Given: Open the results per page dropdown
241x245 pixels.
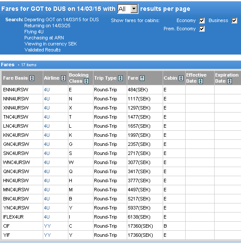Looking at the screenshot, I should (128, 9).
